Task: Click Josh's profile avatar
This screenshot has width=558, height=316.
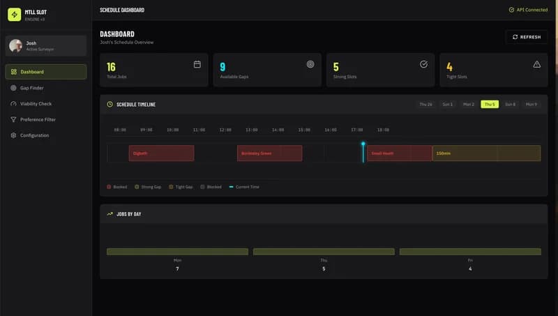Action: click(x=15, y=45)
